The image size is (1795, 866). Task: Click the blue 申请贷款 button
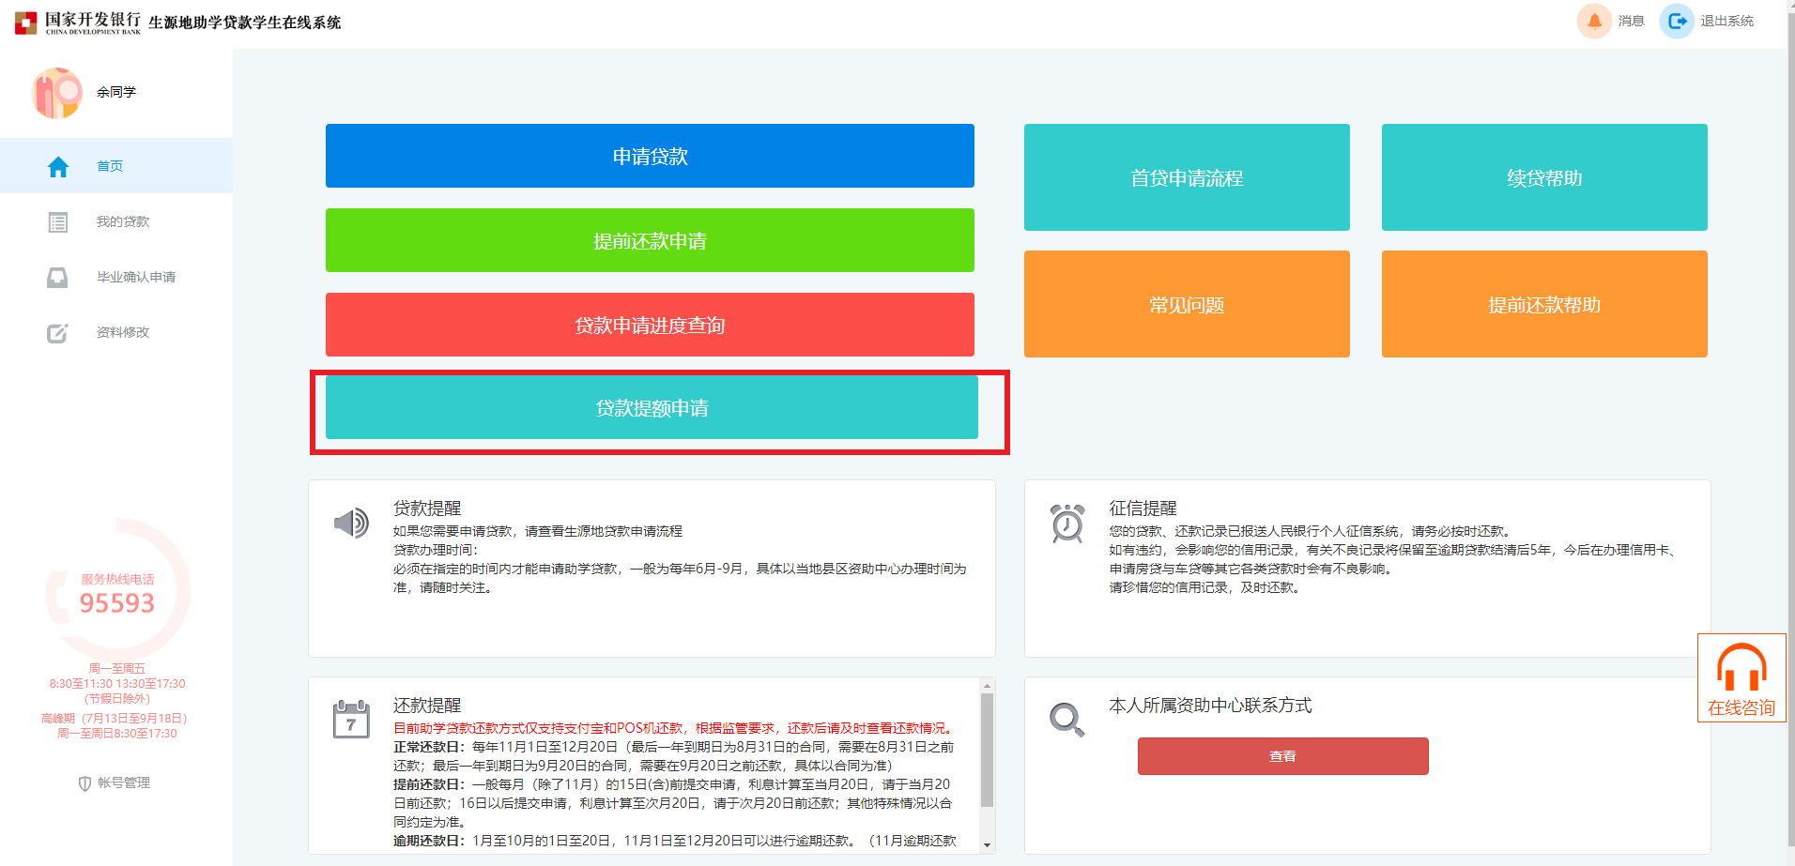(650, 156)
